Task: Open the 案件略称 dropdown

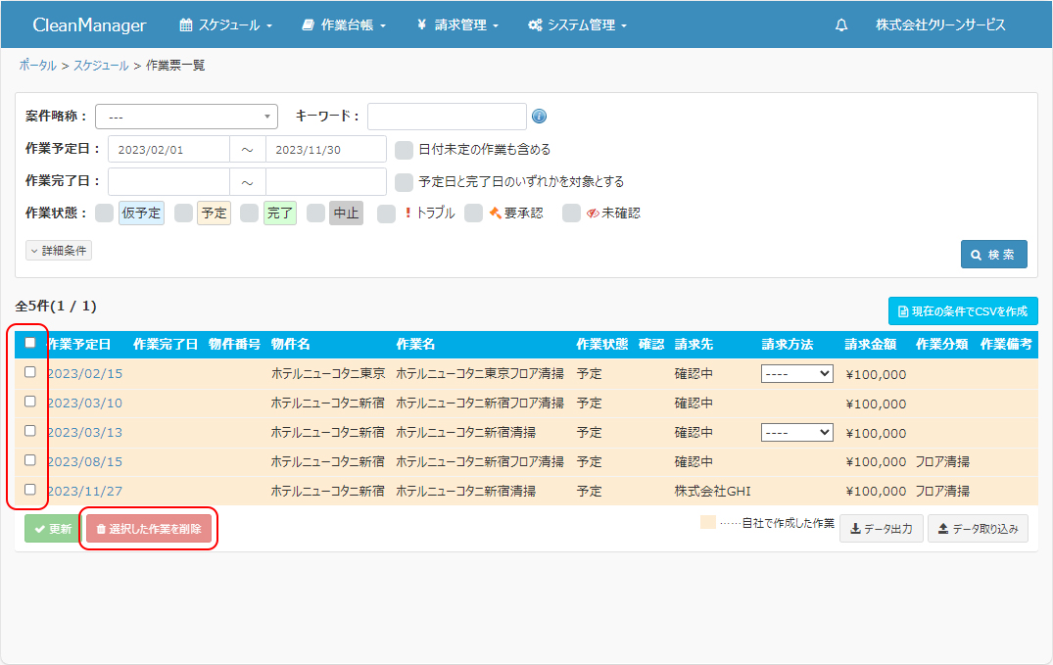Action: coord(186,117)
